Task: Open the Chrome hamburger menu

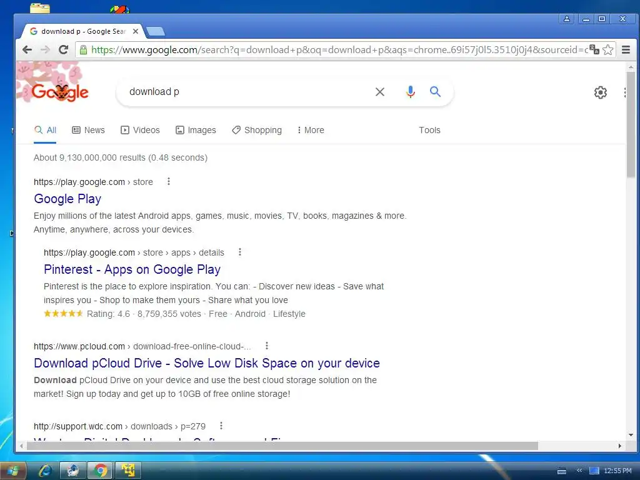Action: [626, 50]
